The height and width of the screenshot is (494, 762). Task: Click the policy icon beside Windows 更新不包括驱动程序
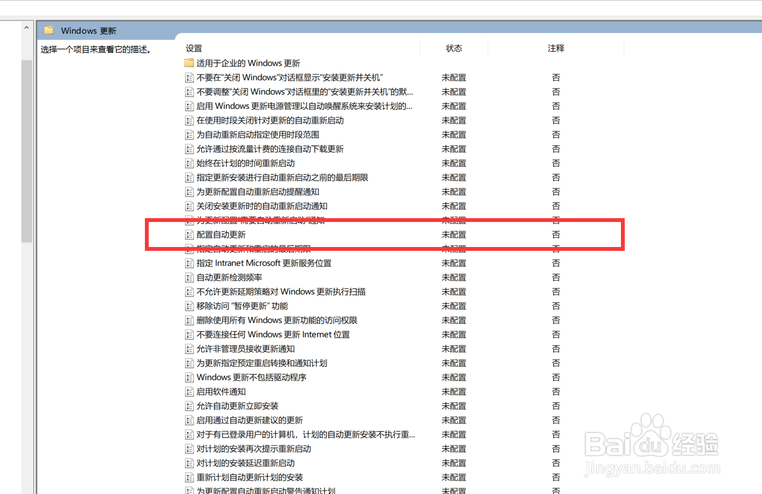(x=188, y=377)
